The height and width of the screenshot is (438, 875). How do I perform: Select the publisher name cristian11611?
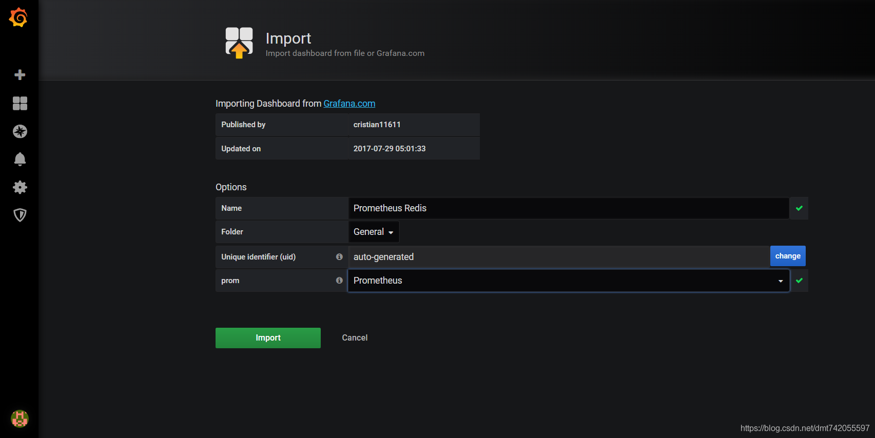[x=377, y=125]
